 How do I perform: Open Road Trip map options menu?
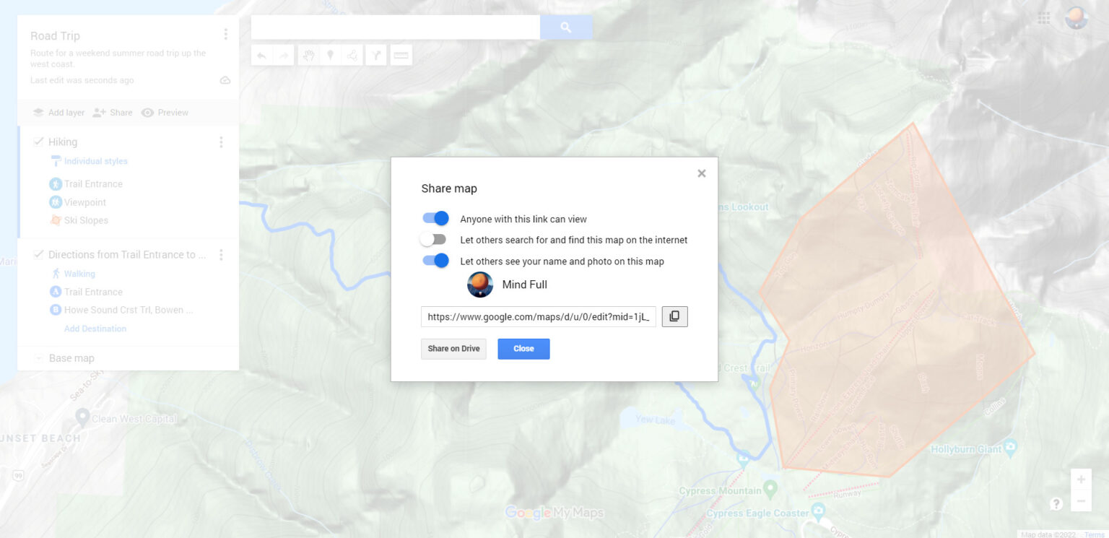(226, 34)
